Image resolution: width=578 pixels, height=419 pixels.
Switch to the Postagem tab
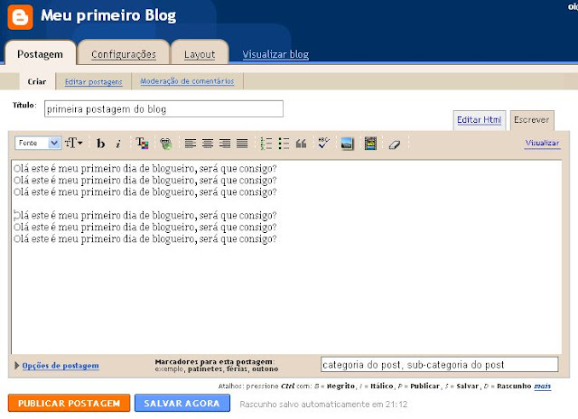tap(40, 54)
